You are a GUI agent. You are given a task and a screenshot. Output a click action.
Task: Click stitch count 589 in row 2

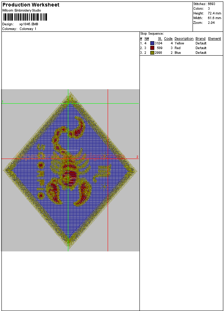point(160,48)
